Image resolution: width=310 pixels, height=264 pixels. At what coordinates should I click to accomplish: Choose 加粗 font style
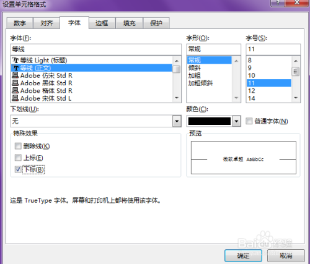click(209, 75)
